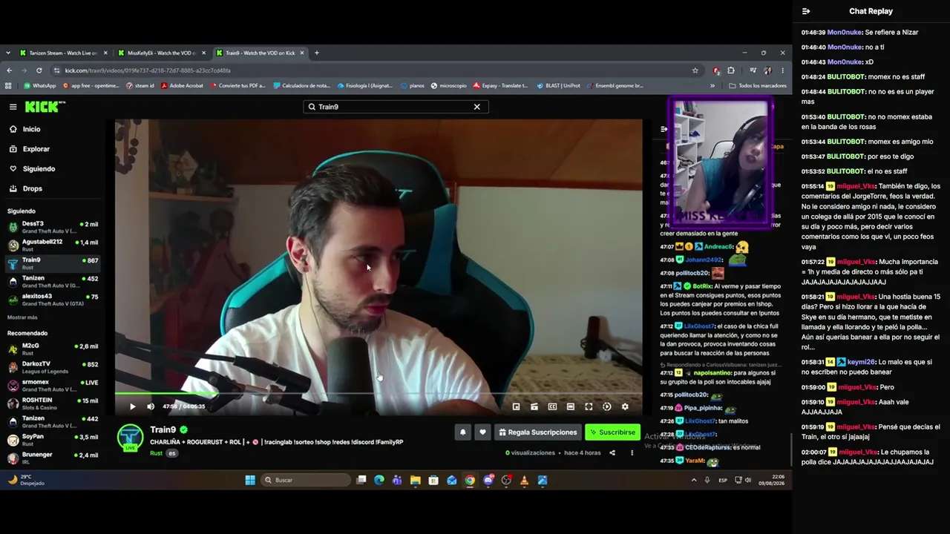
Task: Open M2cG recommended channel
Action: 53,349
